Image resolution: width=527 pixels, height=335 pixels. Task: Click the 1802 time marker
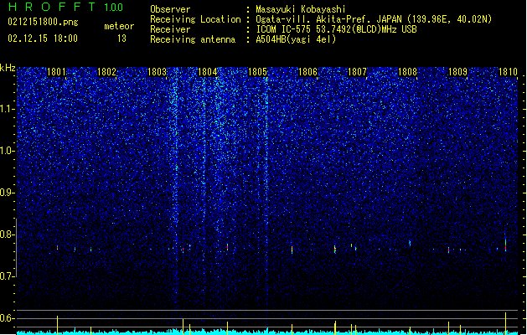click(106, 71)
